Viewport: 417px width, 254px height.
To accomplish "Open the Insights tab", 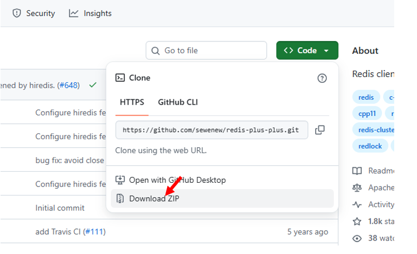I will point(90,13).
